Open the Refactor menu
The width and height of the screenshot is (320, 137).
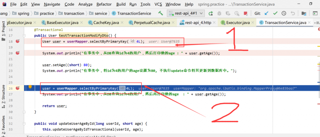(x=104, y=4)
